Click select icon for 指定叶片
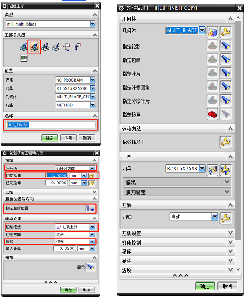This screenshot has height=297, width=247. (212, 73)
